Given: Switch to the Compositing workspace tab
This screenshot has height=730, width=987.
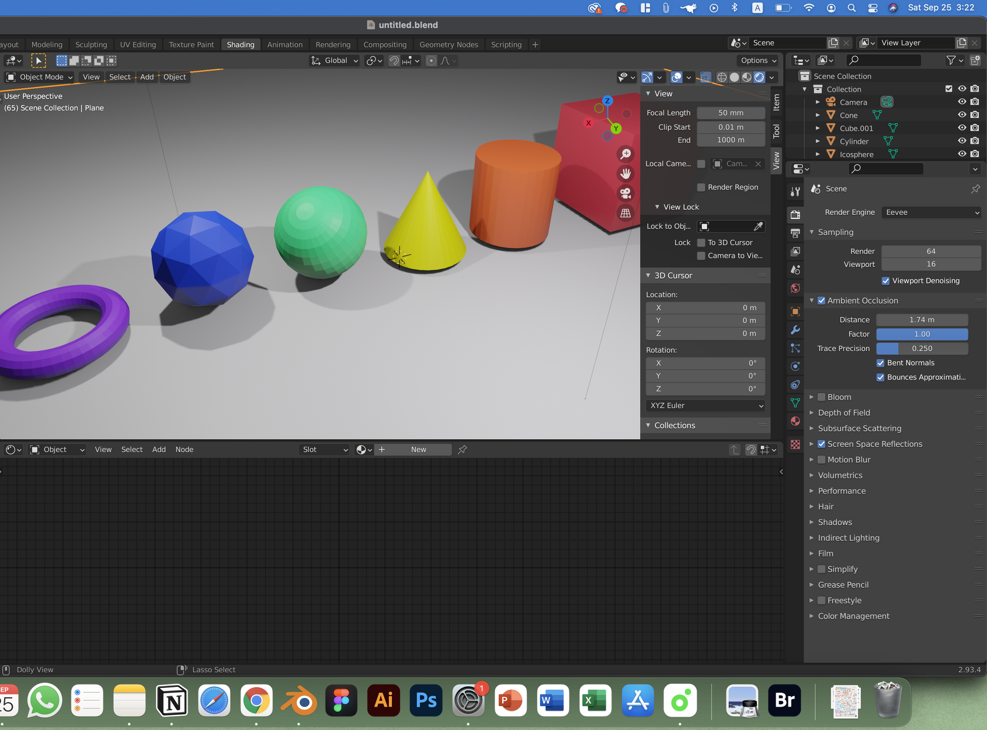Looking at the screenshot, I should tap(385, 45).
